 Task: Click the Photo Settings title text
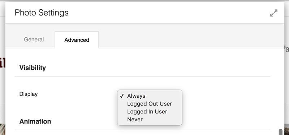pyautogui.click(x=42, y=13)
